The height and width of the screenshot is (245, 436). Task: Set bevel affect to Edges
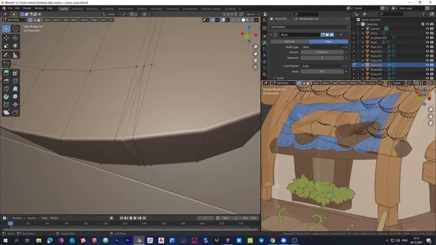[328, 42]
